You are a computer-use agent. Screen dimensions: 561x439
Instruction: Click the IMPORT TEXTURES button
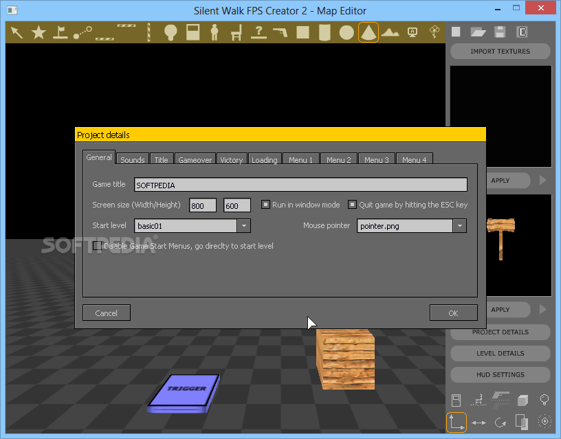[x=500, y=51]
